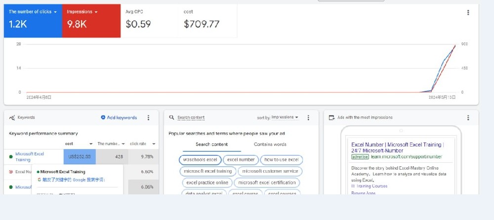Open the Search content card three-dot menu

308,117
